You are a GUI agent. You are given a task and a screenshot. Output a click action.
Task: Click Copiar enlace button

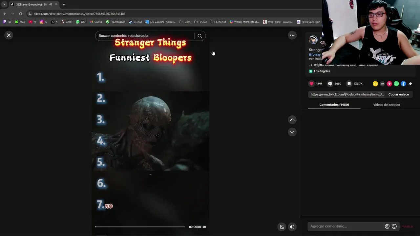click(x=398, y=94)
